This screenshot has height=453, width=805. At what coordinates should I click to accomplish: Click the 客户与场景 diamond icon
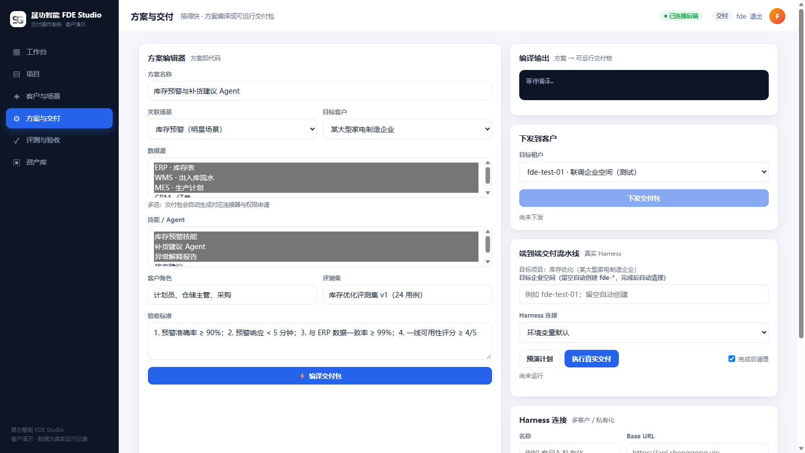click(x=17, y=97)
